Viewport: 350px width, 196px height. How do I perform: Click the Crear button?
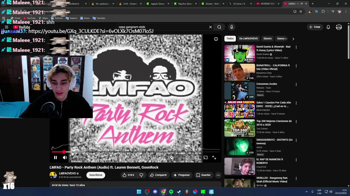coord(314,27)
